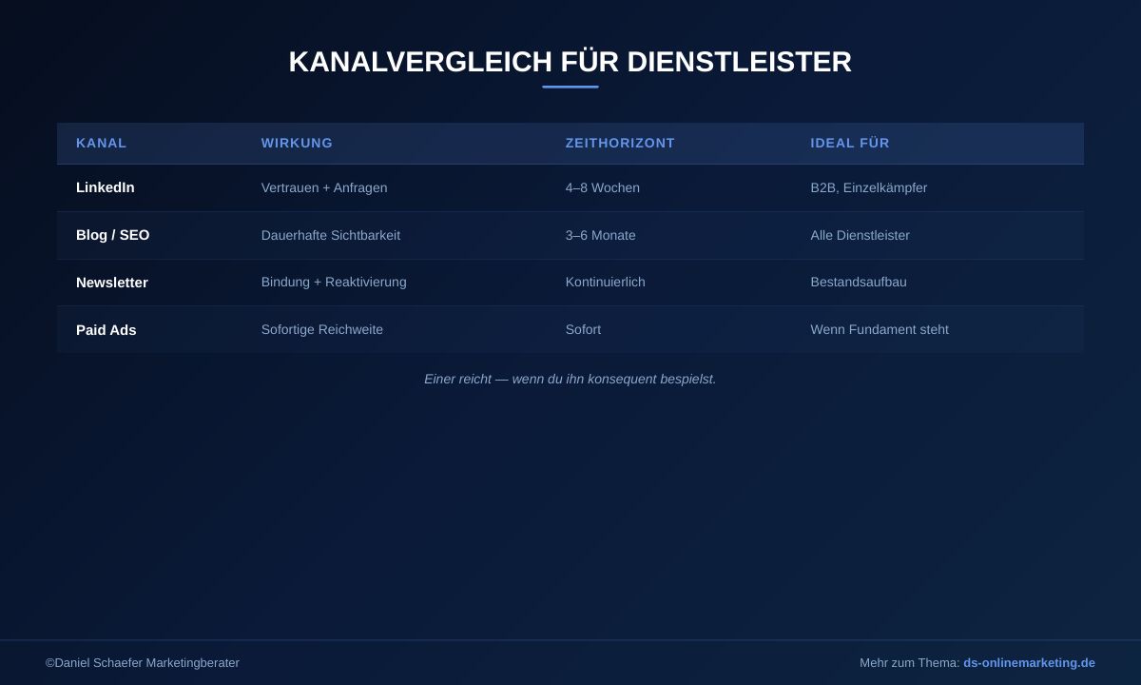The height and width of the screenshot is (685, 1141).
Task: Click the cell Sofortige Reichweite
Action: point(322,329)
